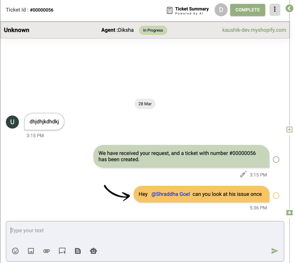Click the magic pencil edit icon
The width and height of the screenshot is (295, 263).
click(243, 174)
